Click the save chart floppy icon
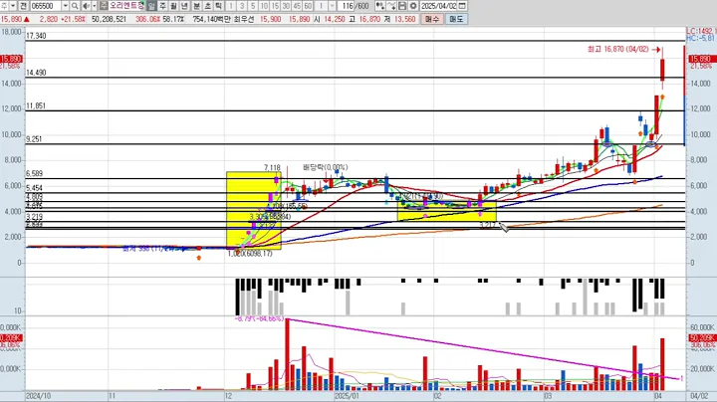 tap(402, 6)
